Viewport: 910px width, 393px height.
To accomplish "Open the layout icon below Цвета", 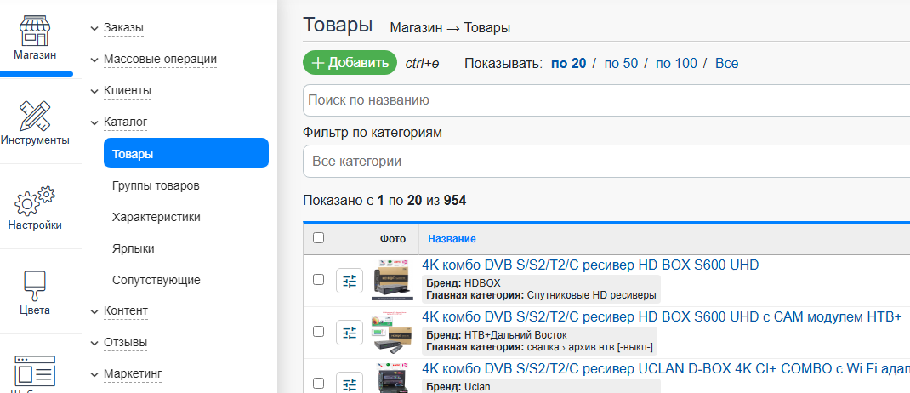I will 35,370.
